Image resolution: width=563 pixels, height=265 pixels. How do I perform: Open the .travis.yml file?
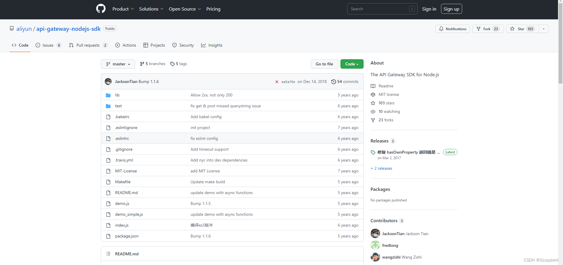click(124, 160)
